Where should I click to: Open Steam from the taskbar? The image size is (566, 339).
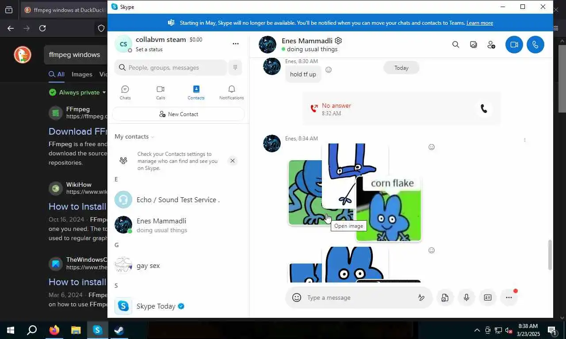tap(119, 330)
